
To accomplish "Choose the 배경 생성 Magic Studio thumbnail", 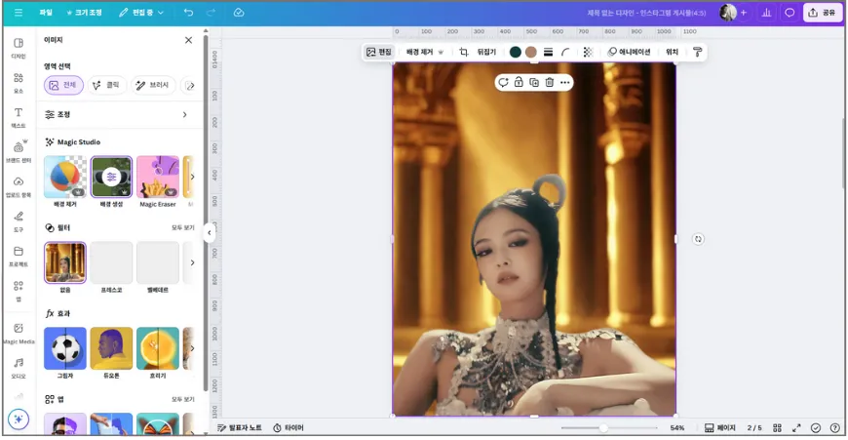I will tap(111, 177).
